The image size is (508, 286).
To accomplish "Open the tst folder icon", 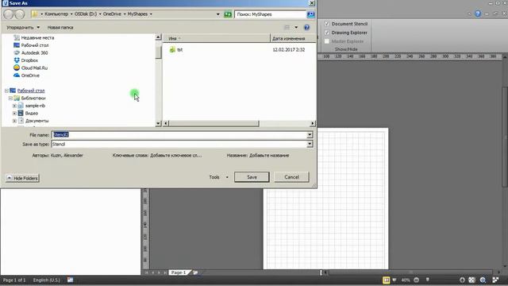I will 172,49.
